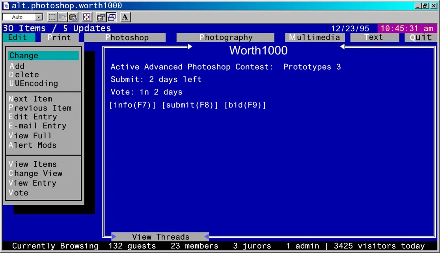
Task: Click the Mark selection toolbar icon
Action: [52, 17]
